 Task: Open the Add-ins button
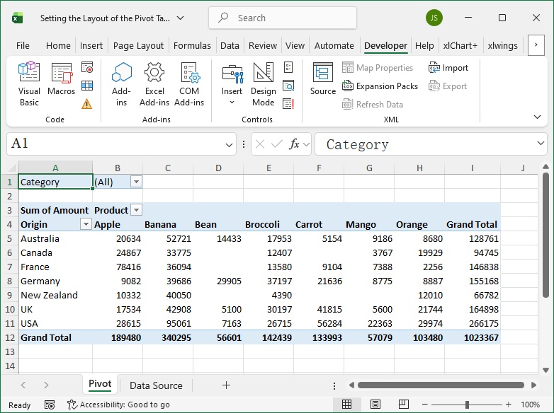tap(121, 84)
